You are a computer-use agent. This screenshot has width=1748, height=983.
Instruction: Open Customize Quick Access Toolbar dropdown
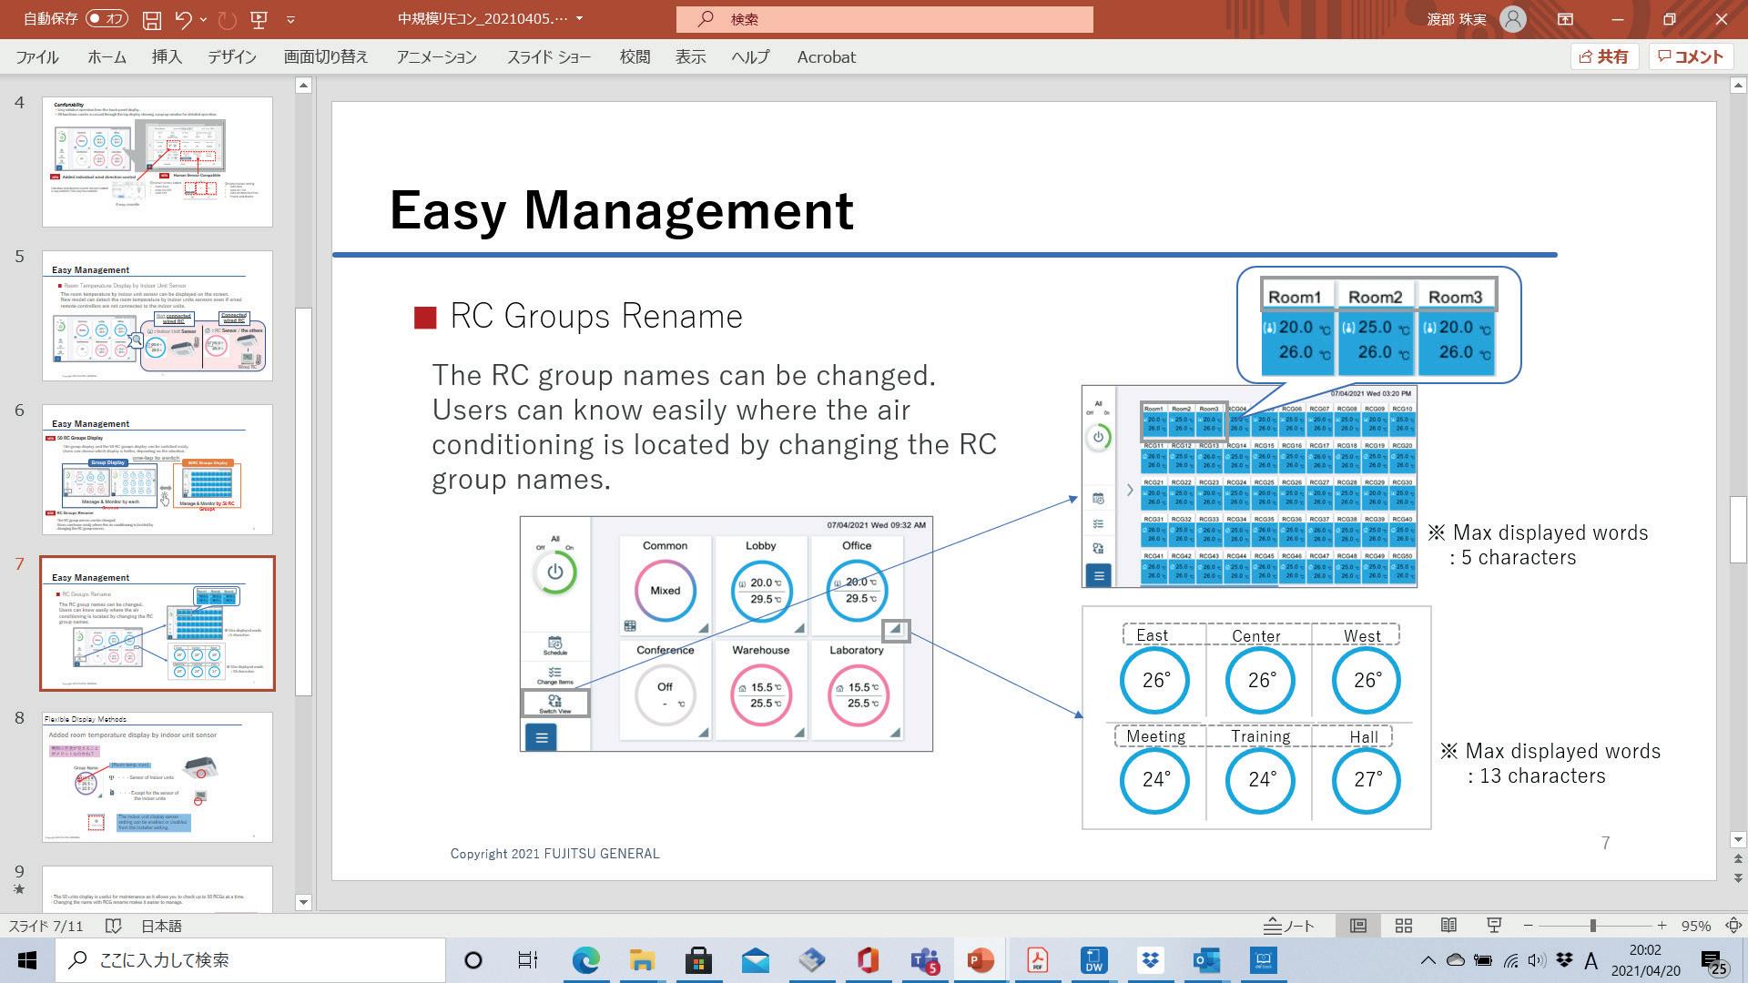coord(290,19)
